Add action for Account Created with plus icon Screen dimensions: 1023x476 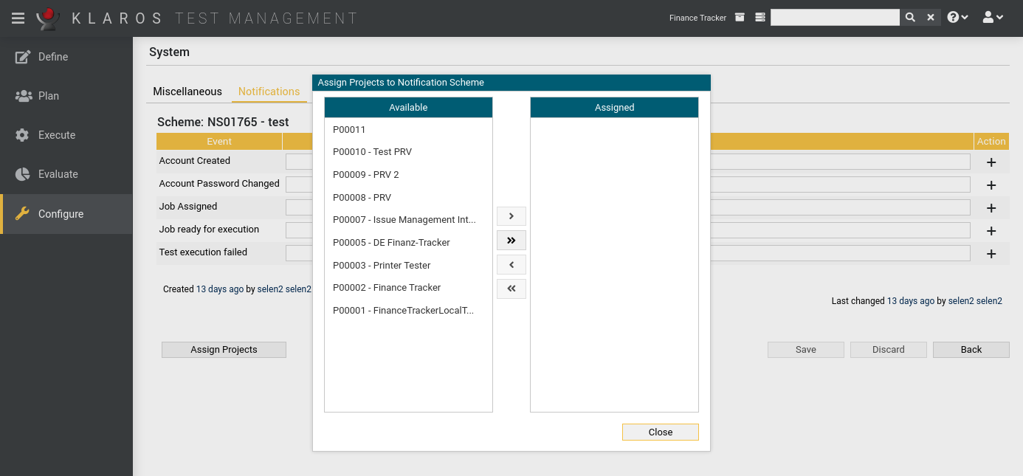(x=991, y=161)
